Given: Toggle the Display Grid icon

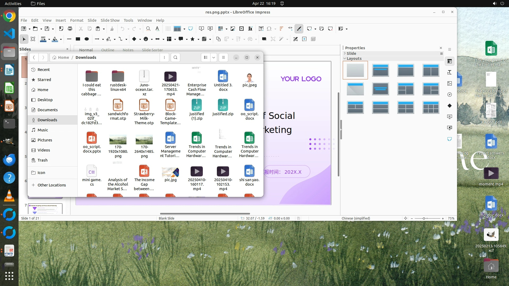Looking at the screenshot, I should pyautogui.click(x=168, y=29).
